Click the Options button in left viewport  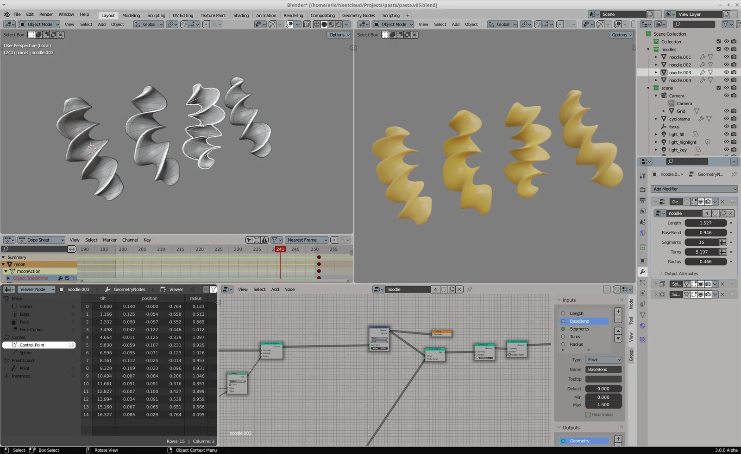point(339,34)
